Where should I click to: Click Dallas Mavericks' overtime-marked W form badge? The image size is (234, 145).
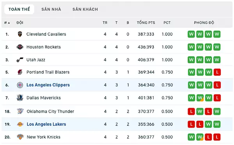click(200, 98)
